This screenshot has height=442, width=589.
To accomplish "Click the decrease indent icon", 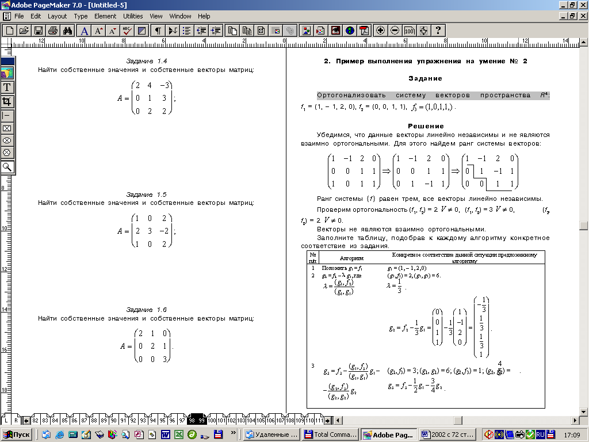I will tap(201, 31).
